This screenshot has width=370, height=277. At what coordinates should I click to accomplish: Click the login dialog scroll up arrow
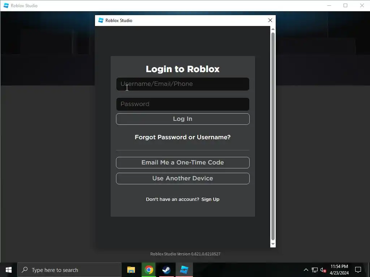click(273, 29)
